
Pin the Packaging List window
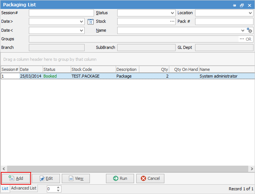[234, 5]
